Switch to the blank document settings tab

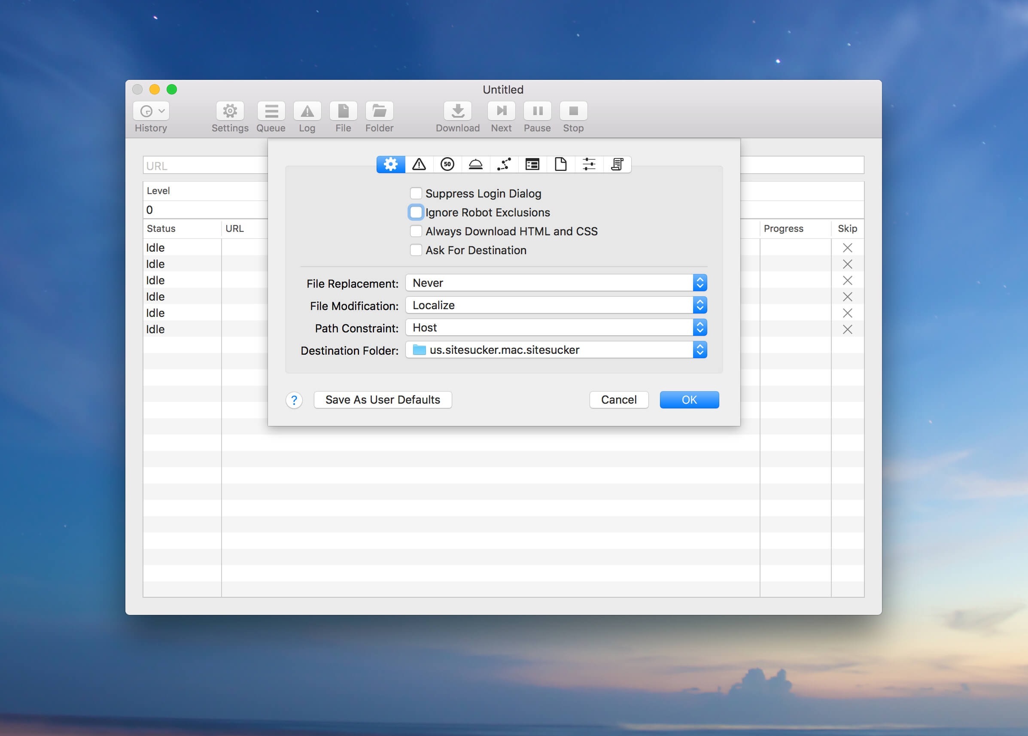click(x=560, y=164)
